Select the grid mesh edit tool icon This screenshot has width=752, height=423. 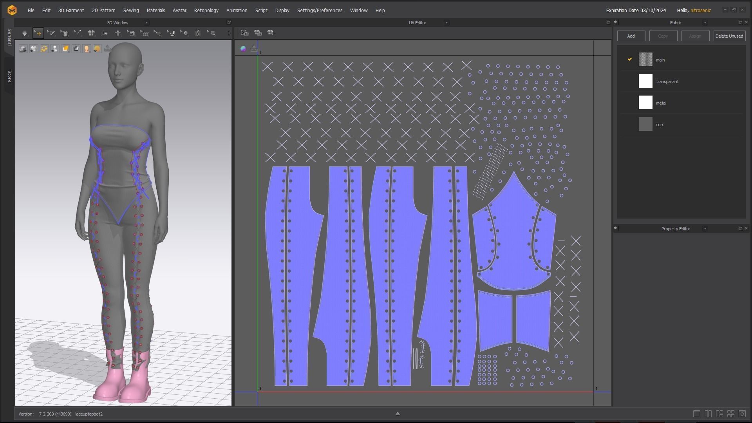pos(145,33)
